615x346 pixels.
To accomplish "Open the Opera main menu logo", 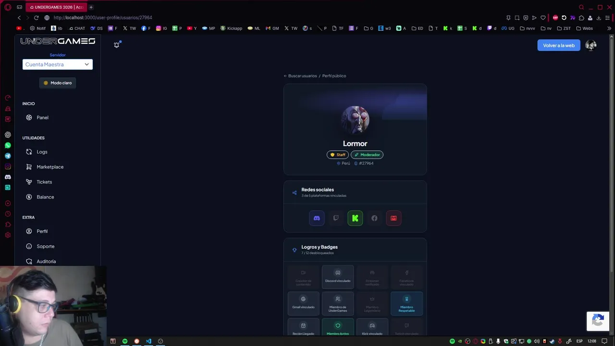I will pos(8,7).
